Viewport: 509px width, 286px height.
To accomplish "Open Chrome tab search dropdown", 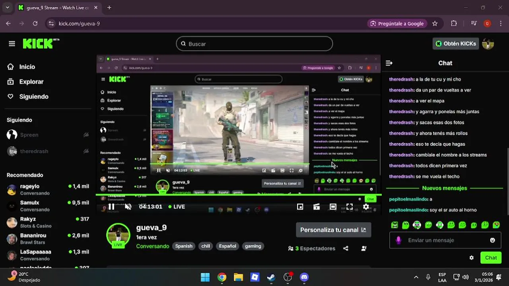I will click(7, 8).
